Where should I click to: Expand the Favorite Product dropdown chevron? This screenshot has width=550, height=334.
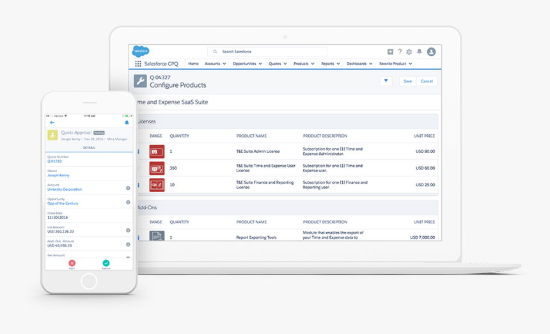(411, 64)
